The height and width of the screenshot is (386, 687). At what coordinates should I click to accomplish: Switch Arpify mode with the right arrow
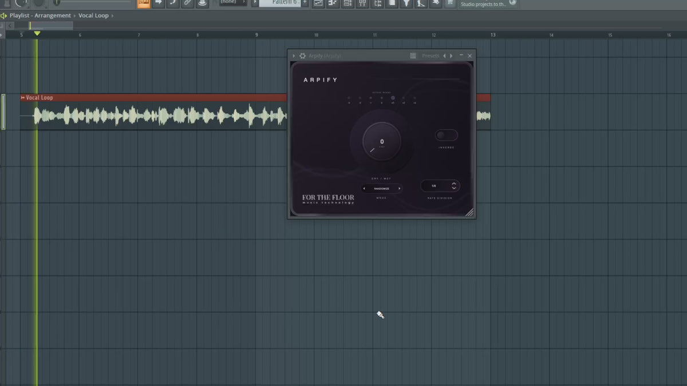[399, 188]
